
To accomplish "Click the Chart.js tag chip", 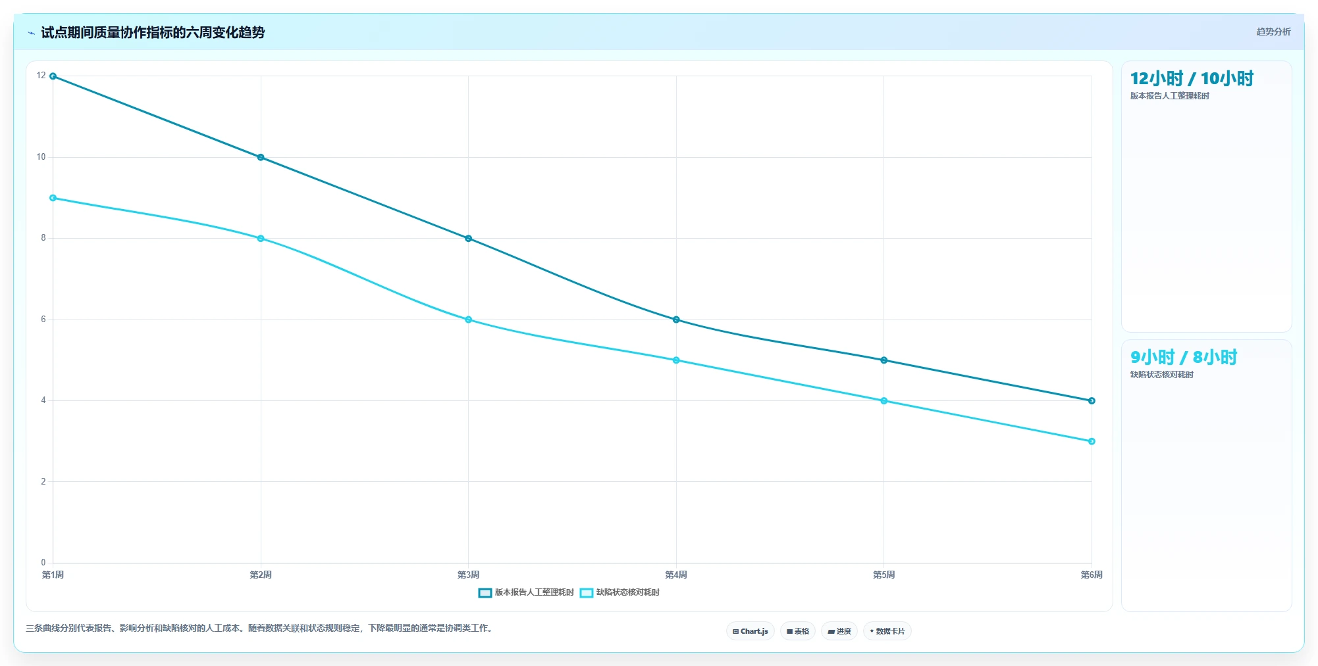I will [751, 631].
